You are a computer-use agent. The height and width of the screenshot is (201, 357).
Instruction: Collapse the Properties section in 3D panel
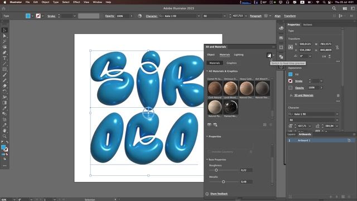[x=207, y=136]
